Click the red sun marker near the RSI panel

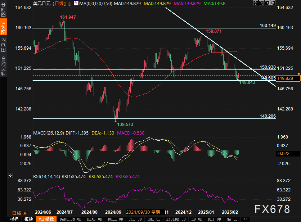pos(10,176)
